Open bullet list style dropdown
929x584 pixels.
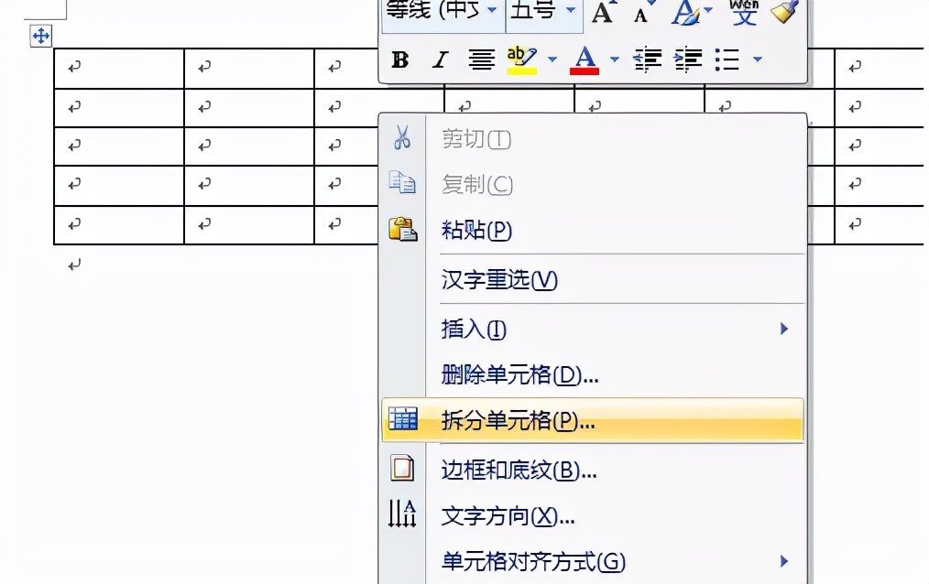point(757,59)
